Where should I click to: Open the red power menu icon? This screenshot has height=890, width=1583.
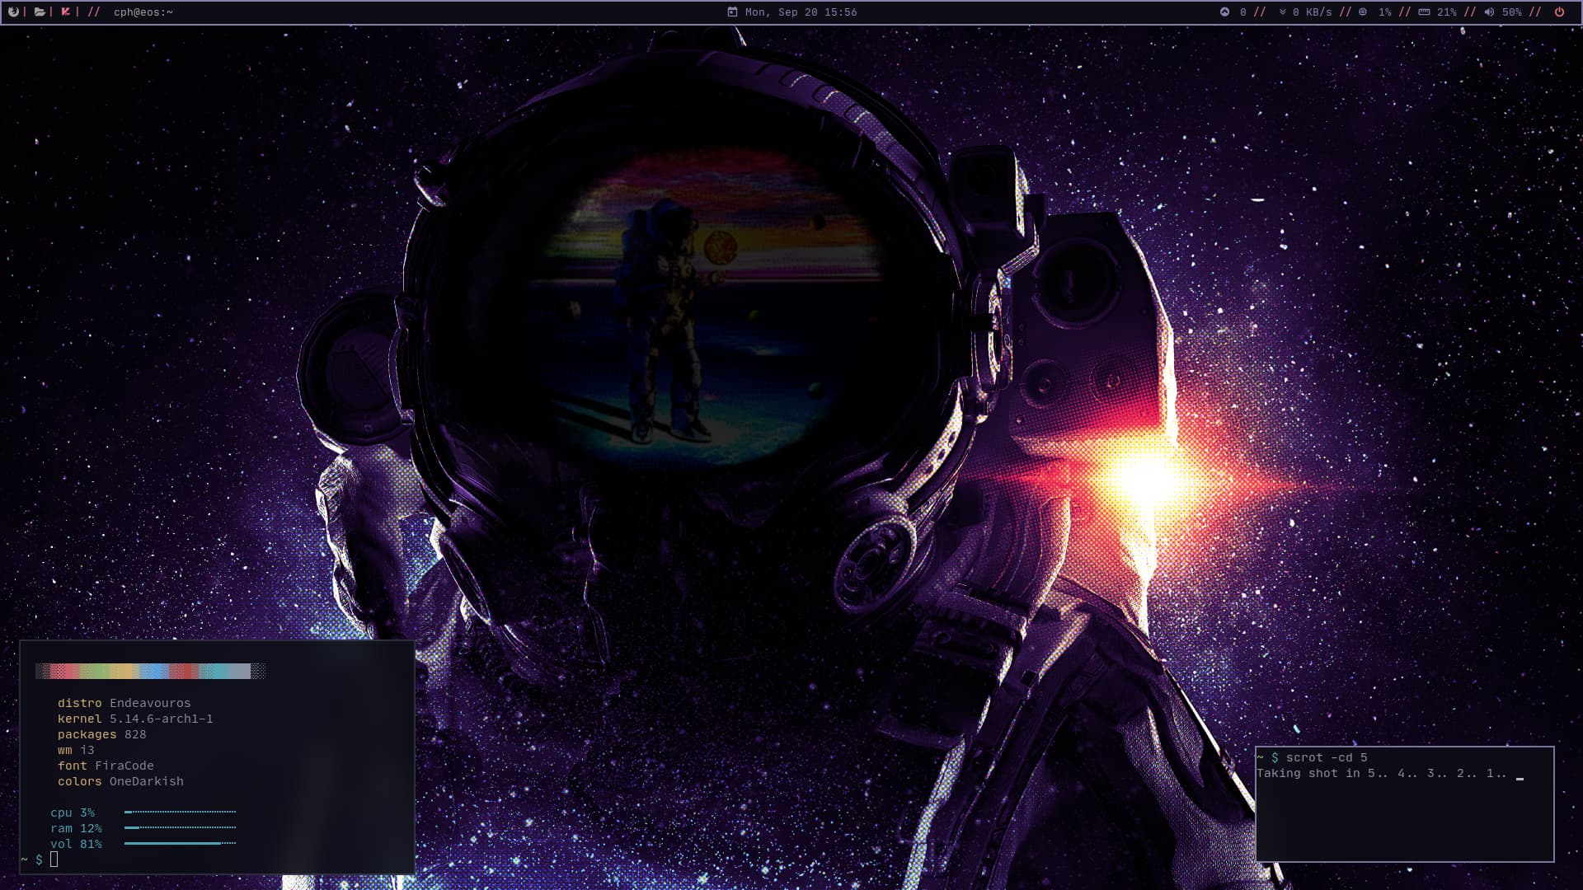(x=1559, y=12)
